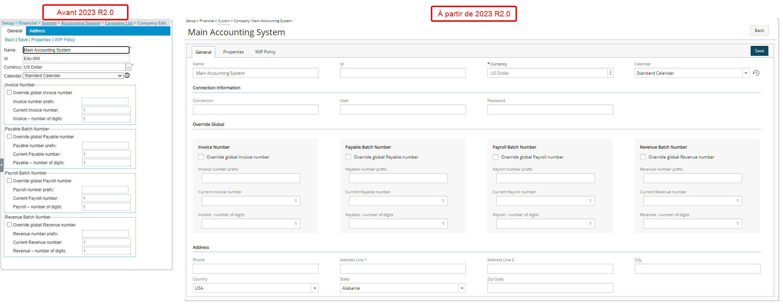783x305 pixels.
Task: Click US Dollar currency field in new layout
Action: [547, 73]
